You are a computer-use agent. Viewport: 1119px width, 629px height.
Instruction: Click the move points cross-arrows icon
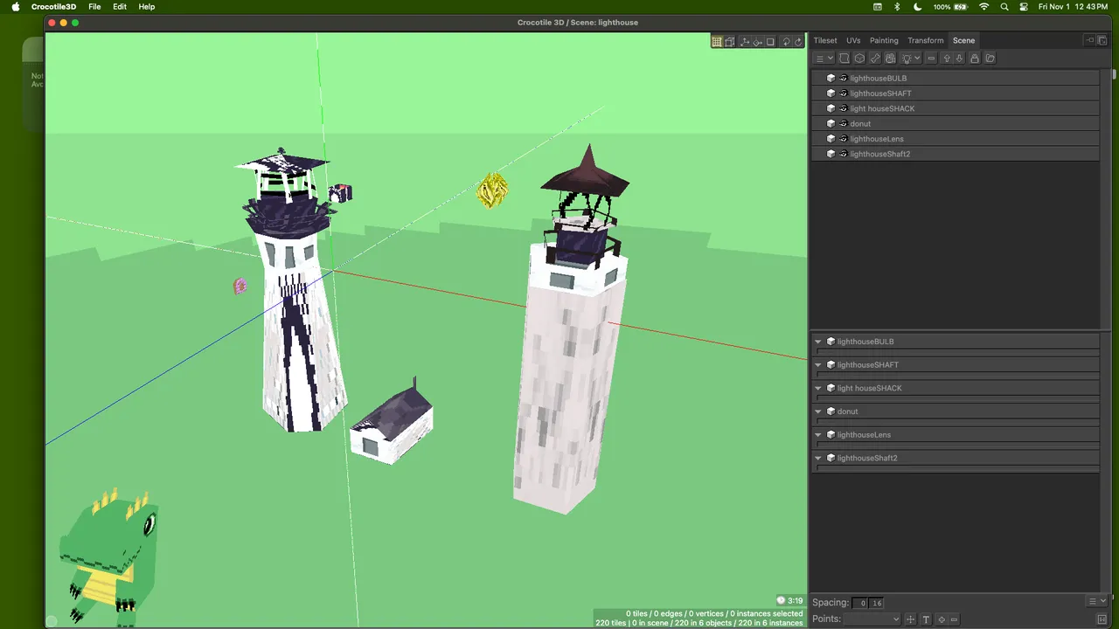[910, 619]
